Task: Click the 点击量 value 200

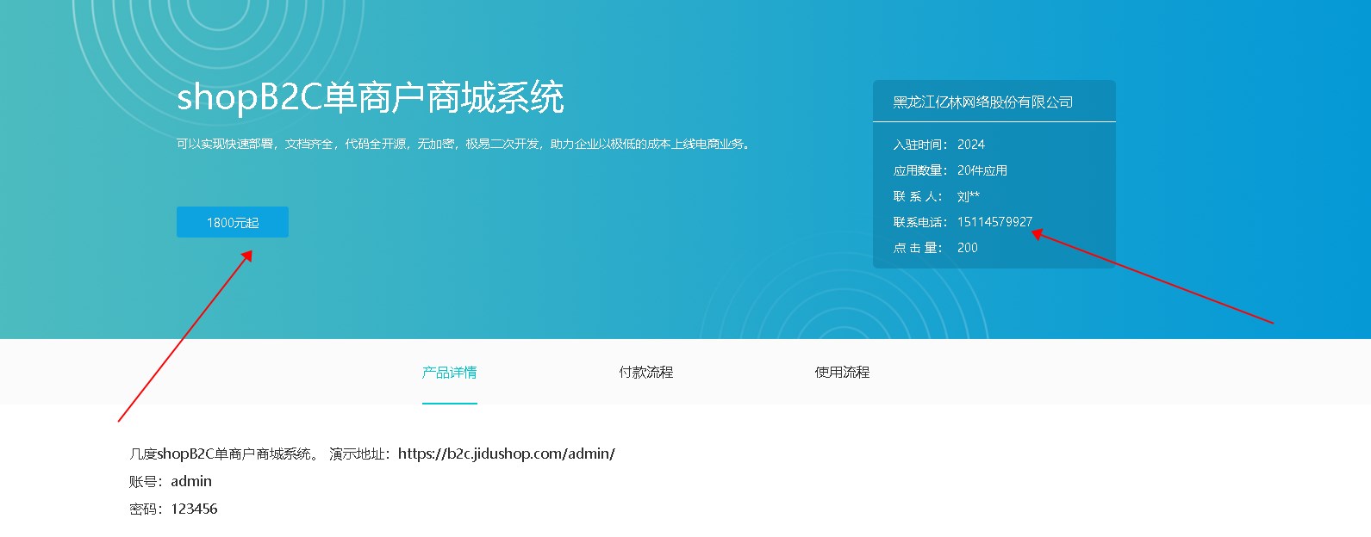Action: coord(968,248)
